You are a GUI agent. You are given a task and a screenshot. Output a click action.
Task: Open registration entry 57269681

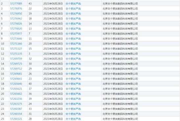(16, 74)
